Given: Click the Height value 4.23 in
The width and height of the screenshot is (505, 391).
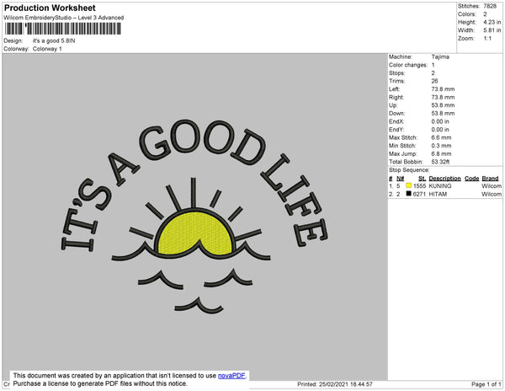Looking at the screenshot, I should [492, 22].
